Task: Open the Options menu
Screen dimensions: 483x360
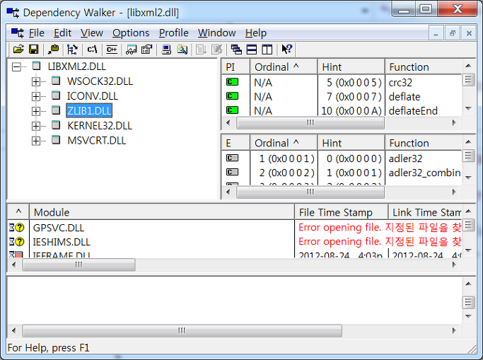Action: (131, 33)
